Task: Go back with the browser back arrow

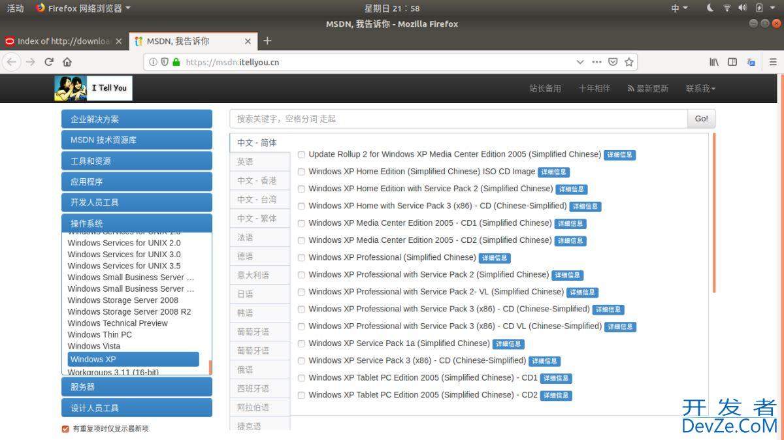Action: [12, 62]
